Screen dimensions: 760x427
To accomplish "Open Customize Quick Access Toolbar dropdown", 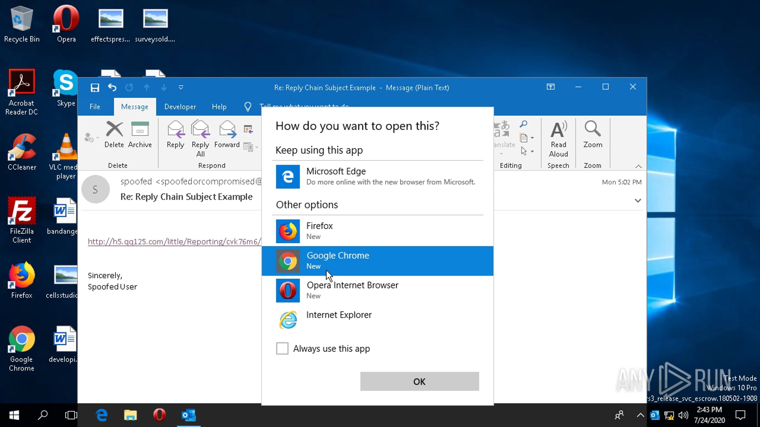I will coord(181,88).
